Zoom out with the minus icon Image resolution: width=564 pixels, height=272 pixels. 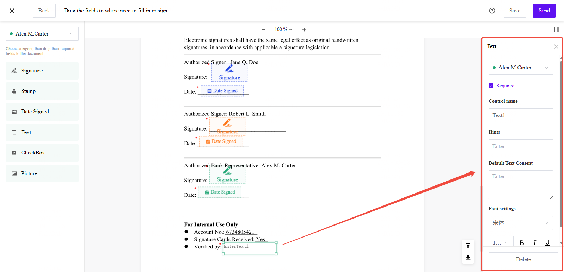(x=263, y=30)
